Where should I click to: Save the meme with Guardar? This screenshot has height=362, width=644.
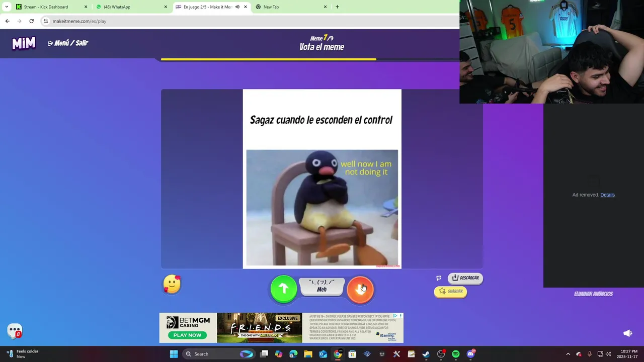450,291
